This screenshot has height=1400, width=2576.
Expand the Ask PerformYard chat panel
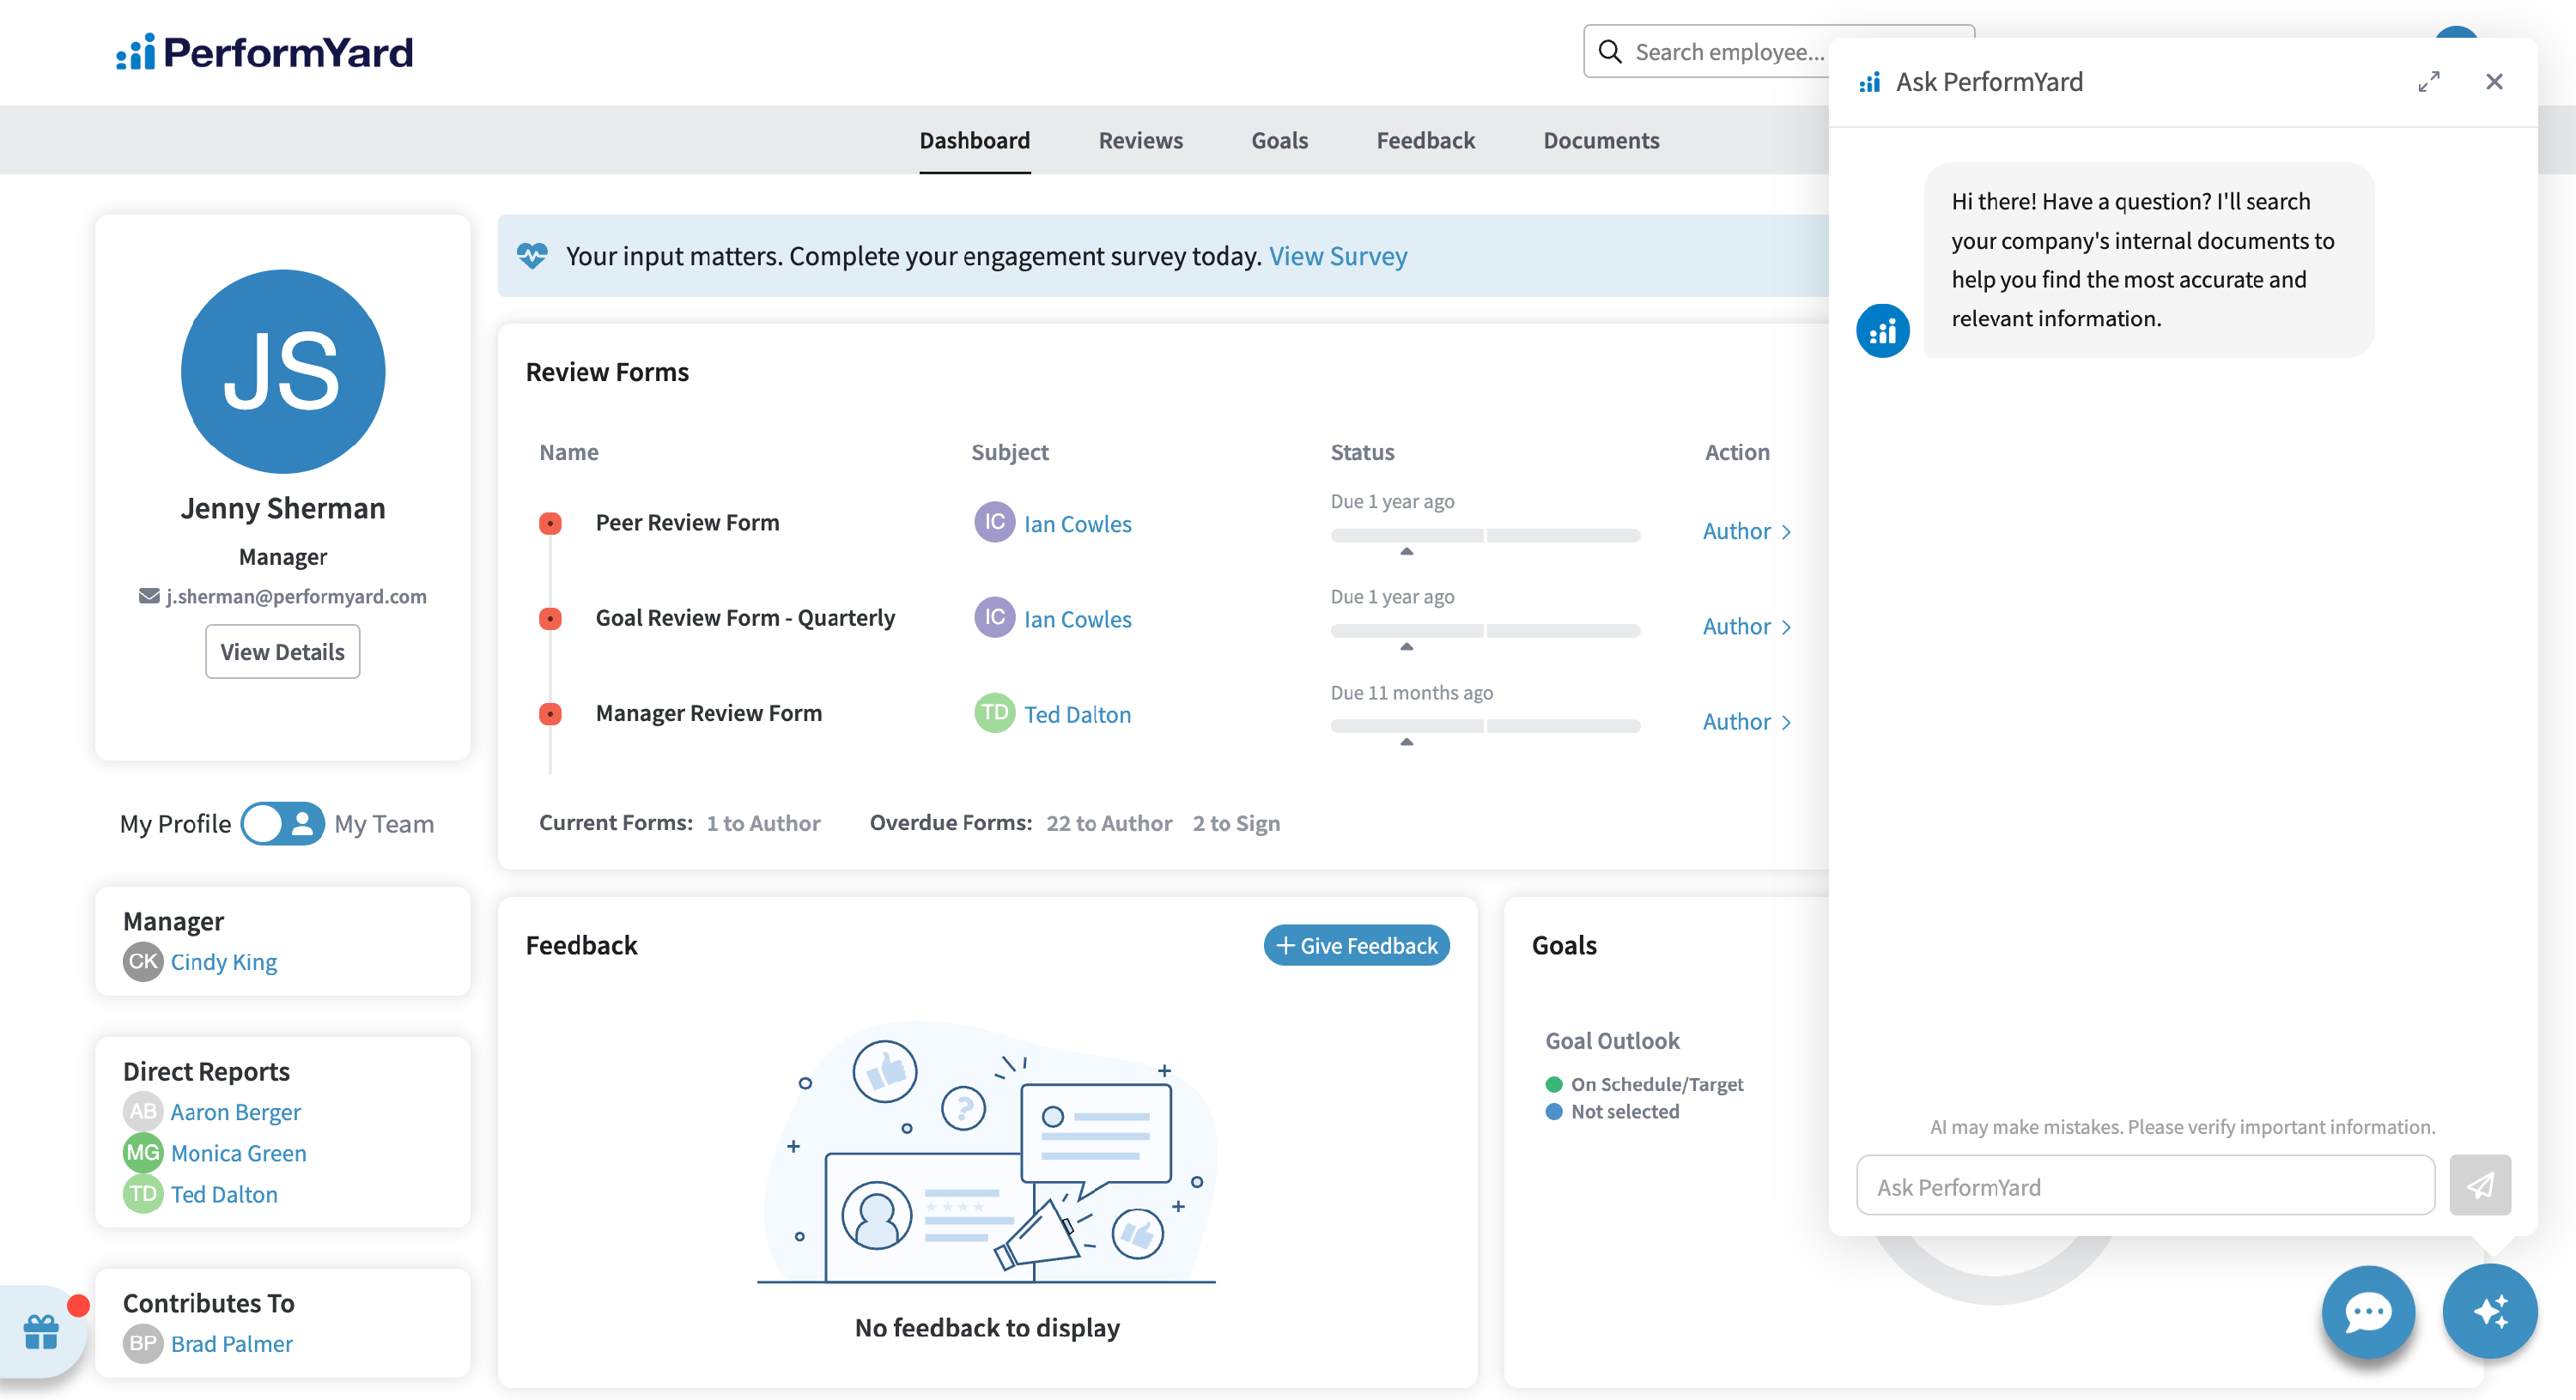2428,82
